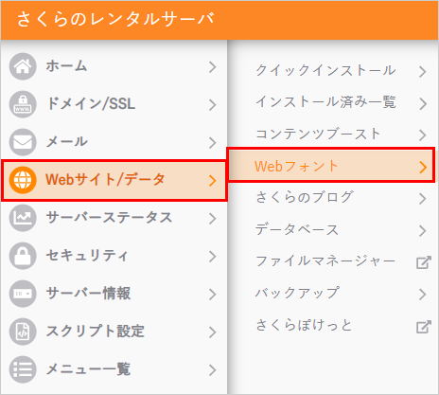Click the chevron next to コンテンツブースト
Viewport: 439px width, 395px height.
tap(423, 135)
